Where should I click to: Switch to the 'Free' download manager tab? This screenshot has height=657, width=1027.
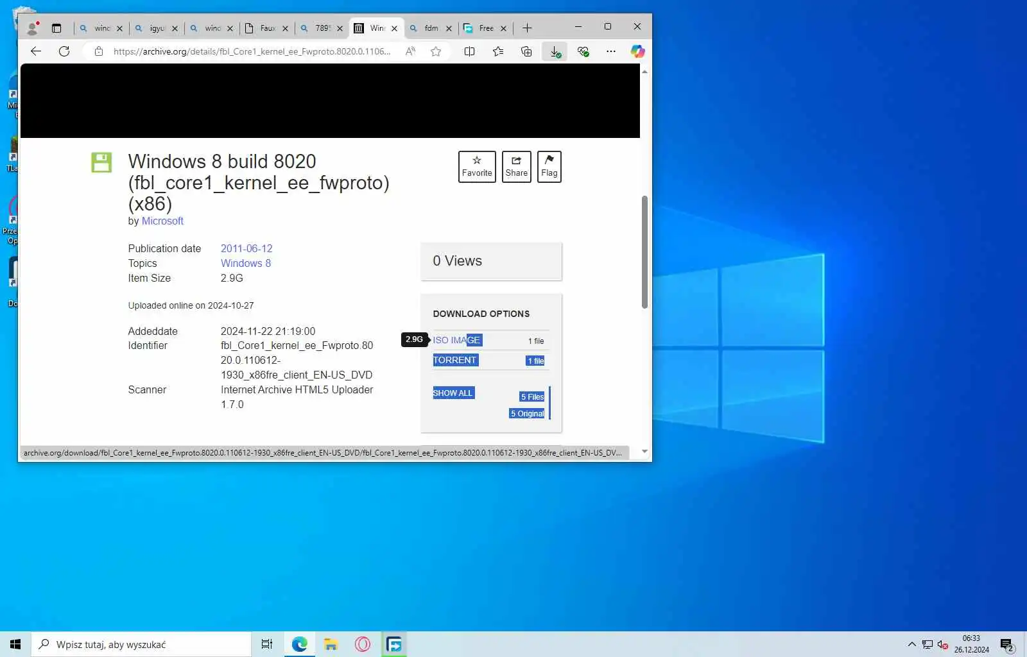point(485,28)
